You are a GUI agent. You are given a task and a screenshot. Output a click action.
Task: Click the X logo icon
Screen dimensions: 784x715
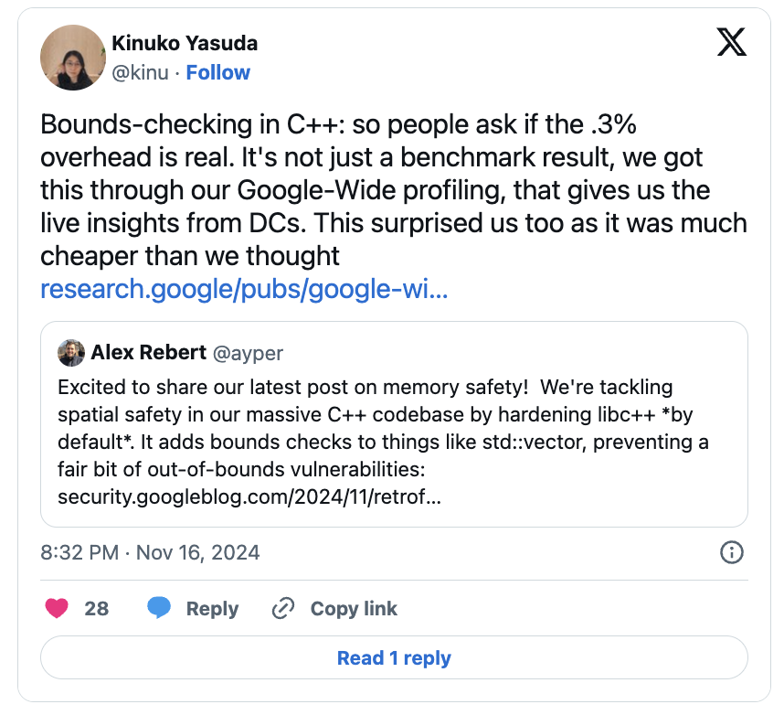coord(731,42)
